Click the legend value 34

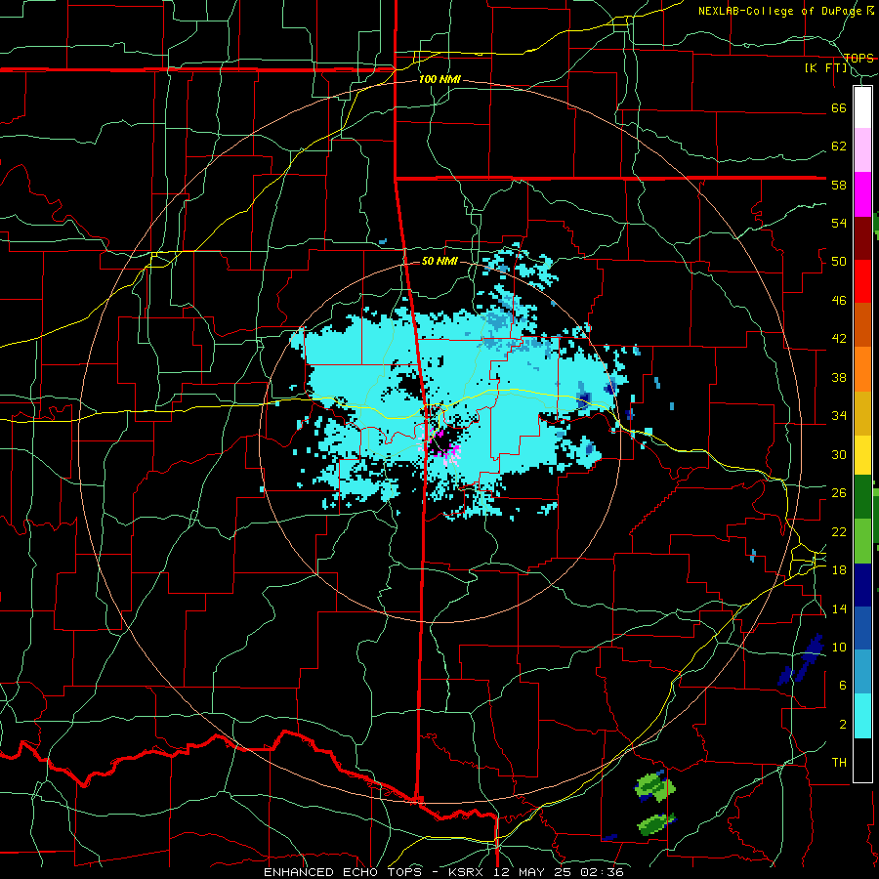tap(839, 416)
